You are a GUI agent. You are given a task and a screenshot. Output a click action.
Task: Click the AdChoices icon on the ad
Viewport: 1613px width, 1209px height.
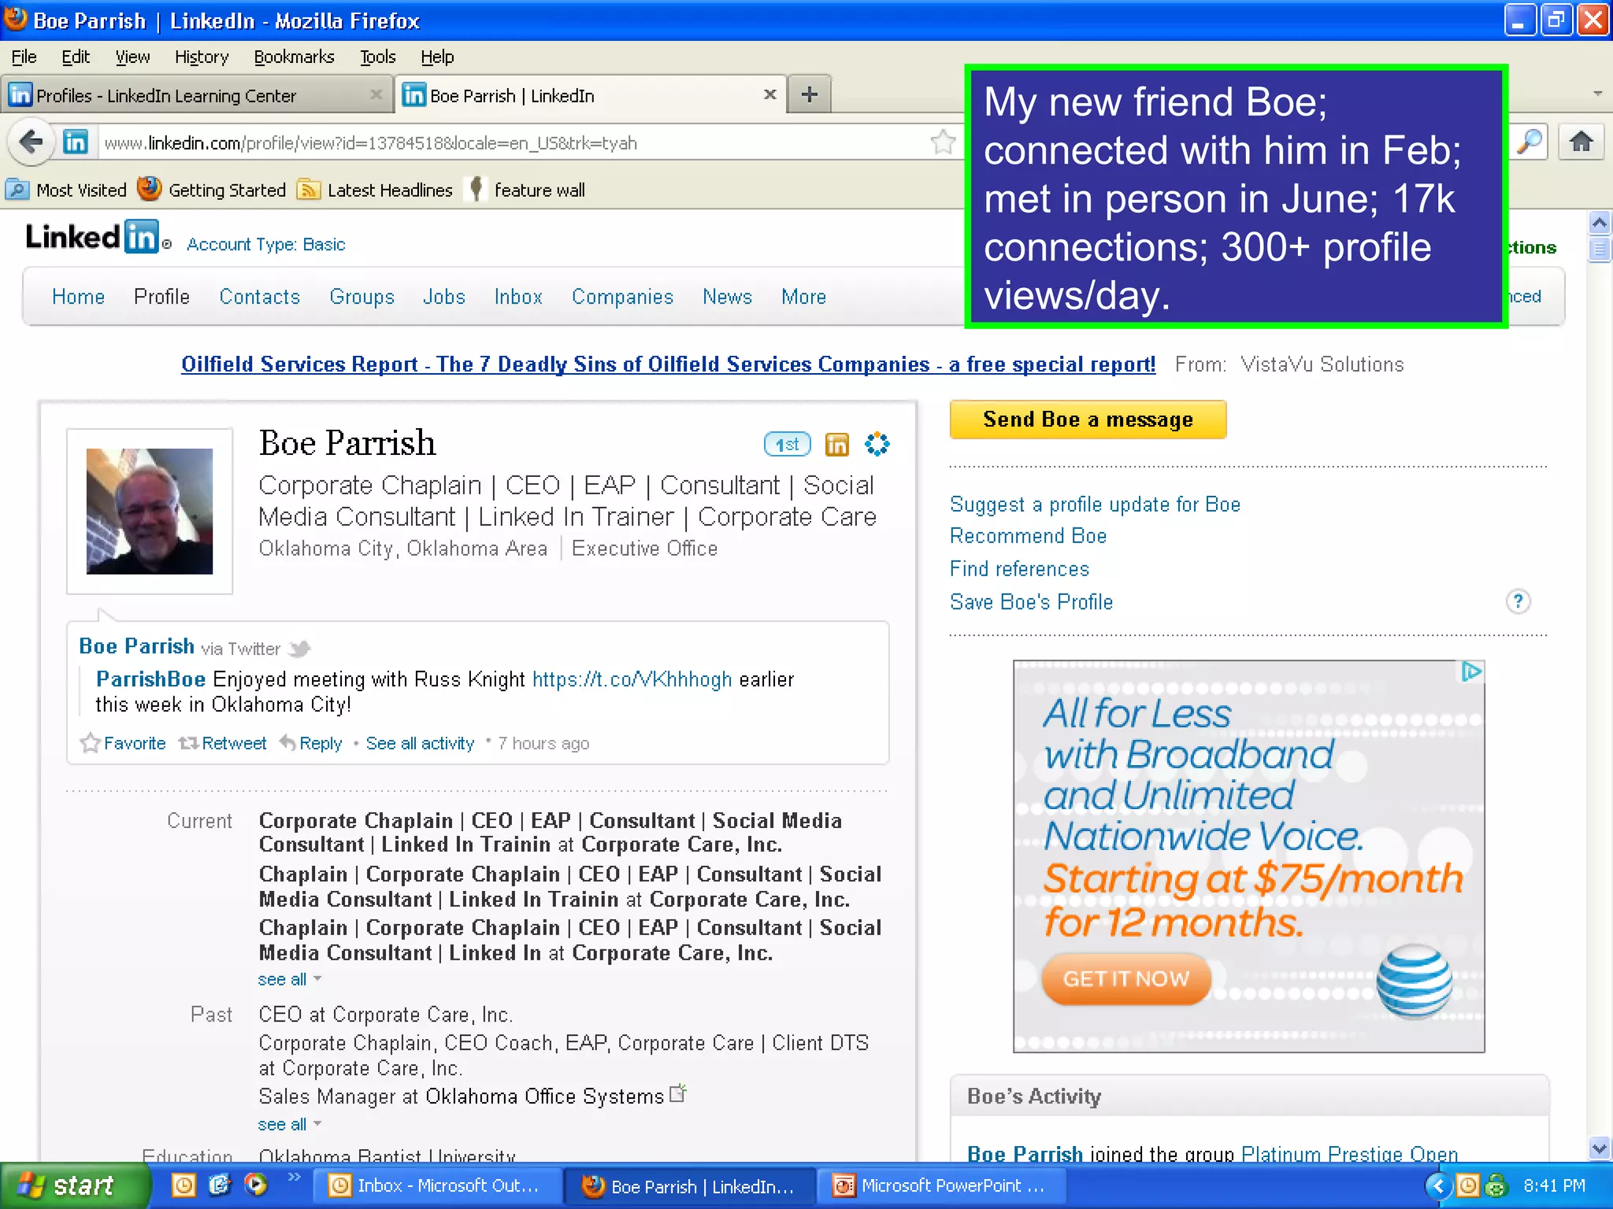(1471, 671)
